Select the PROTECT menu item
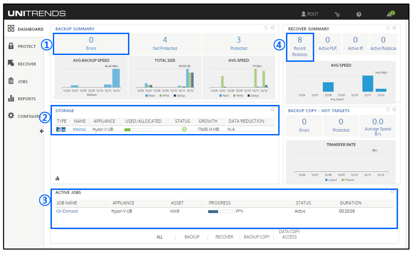Viewport: 413px width, 254px height. (x=26, y=46)
